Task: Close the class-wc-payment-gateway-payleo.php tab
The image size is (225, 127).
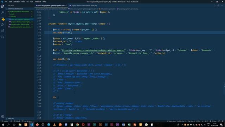Action: [x=66, y=6]
